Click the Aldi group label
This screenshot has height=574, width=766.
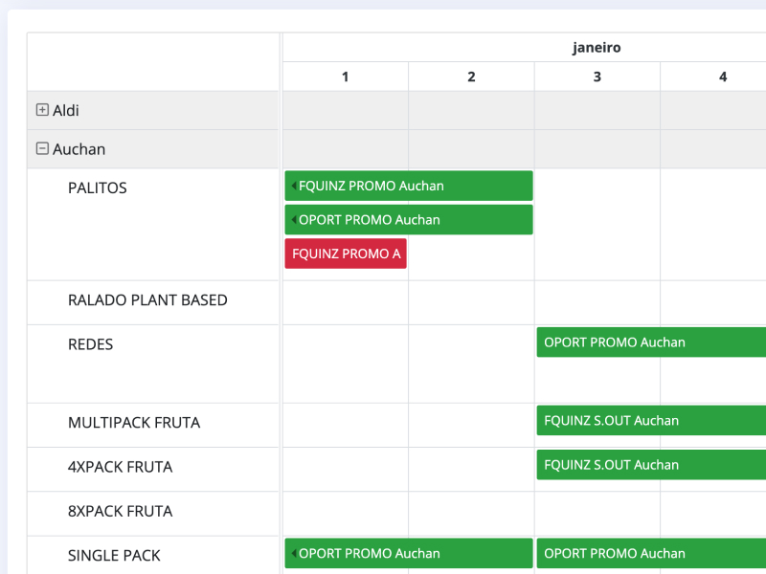(66, 110)
